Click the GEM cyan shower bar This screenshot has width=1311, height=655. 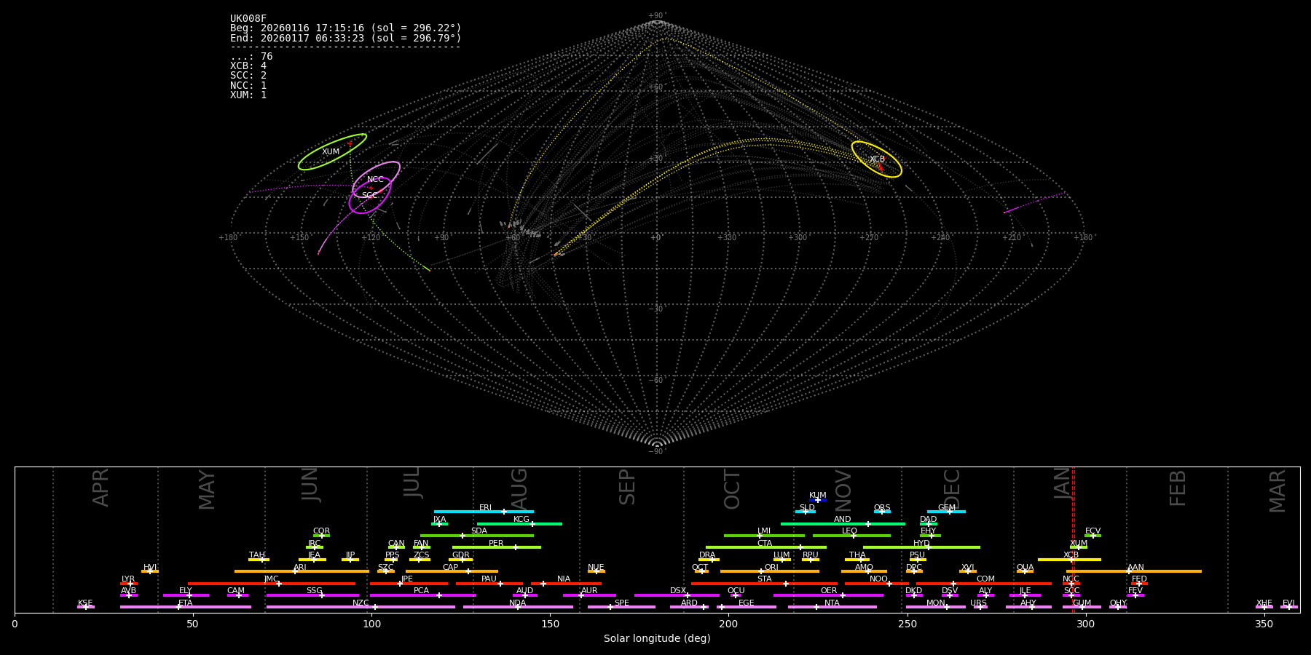(x=946, y=512)
